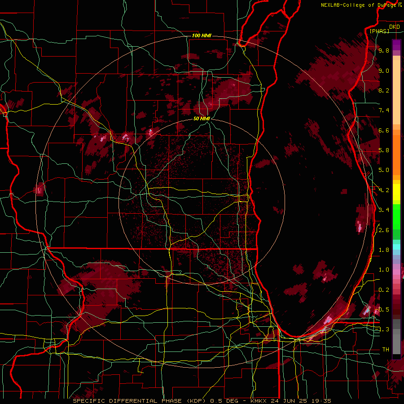Viewport: 404px width, 404px height.
Task: Click the 5.0 color scale value
Action: (384, 170)
